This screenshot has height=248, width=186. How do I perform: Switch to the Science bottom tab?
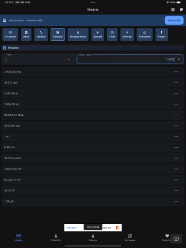tap(93, 238)
